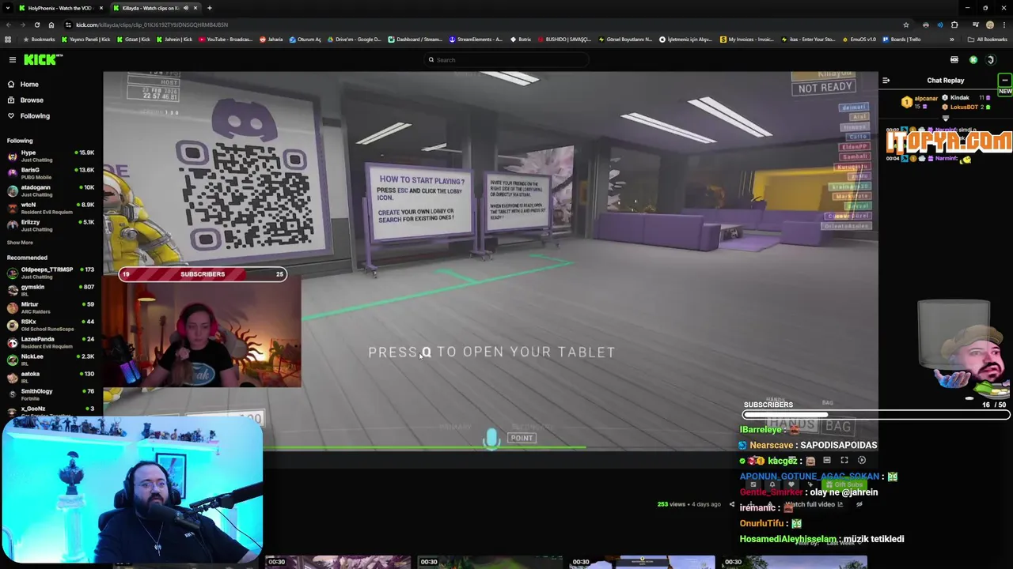Open user profile avatar in Kick header
This screenshot has width=1013, height=569.
point(990,60)
